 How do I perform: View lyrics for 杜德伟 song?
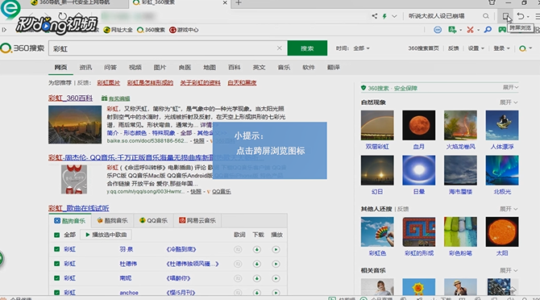pyautogui.click(x=238, y=264)
